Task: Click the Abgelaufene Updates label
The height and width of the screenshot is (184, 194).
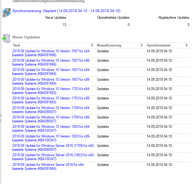Action: coord(174,18)
